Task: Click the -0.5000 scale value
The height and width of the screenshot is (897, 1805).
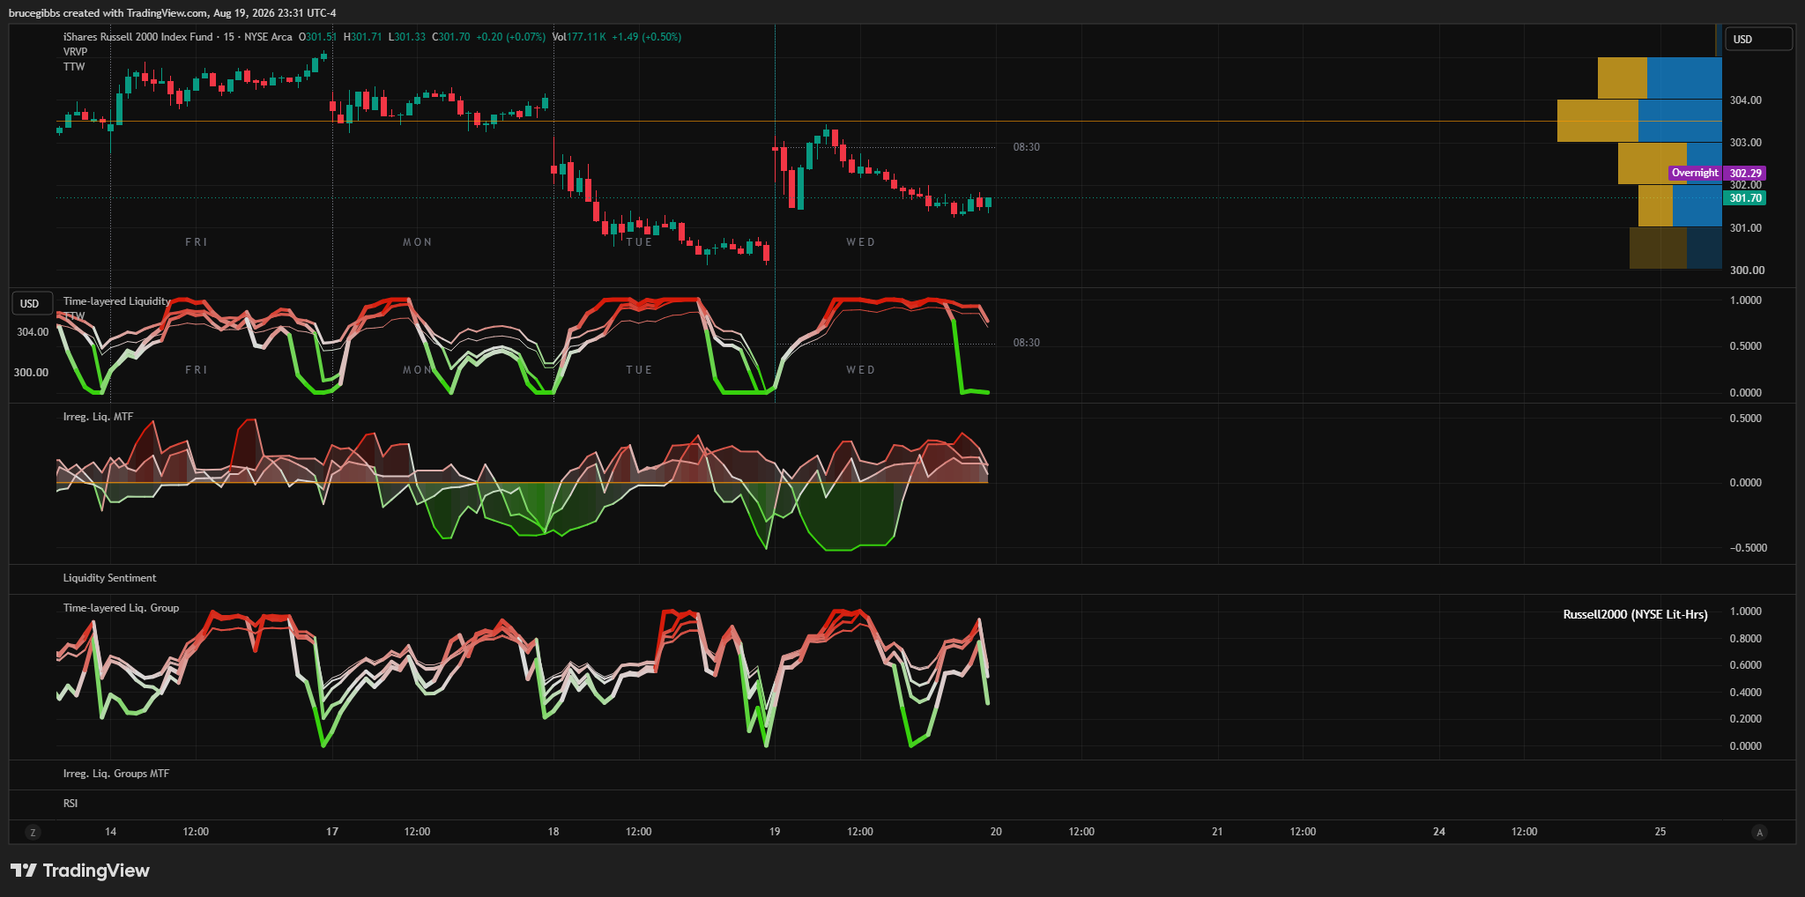Action: tap(1749, 548)
